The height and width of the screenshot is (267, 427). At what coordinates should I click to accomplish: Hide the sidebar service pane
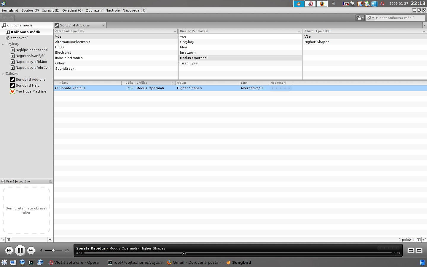pyautogui.click(x=3, y=240)
